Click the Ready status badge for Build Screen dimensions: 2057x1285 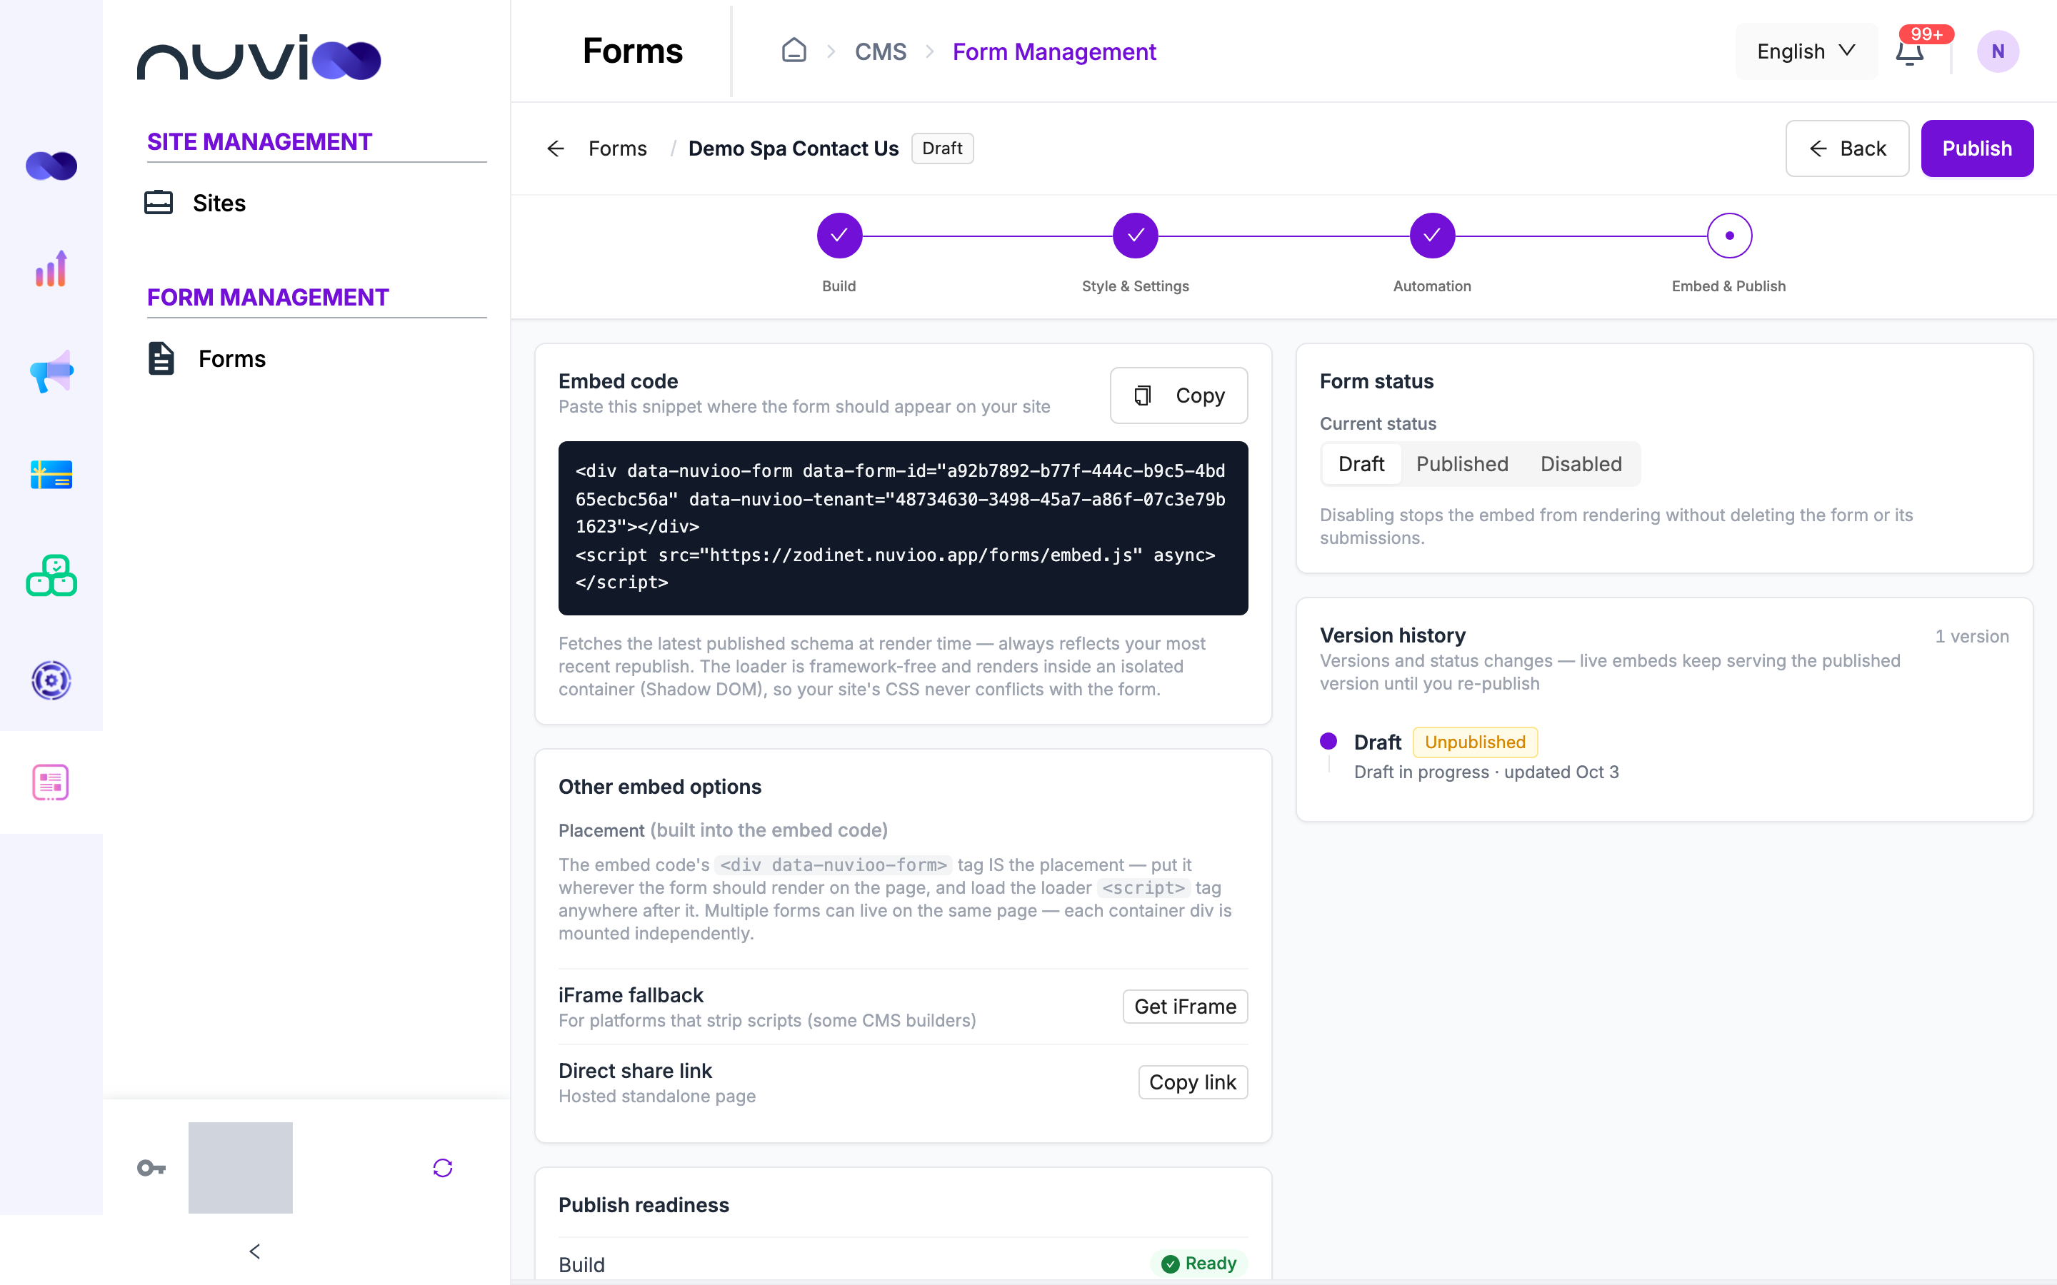[x=1198, y=1263]
